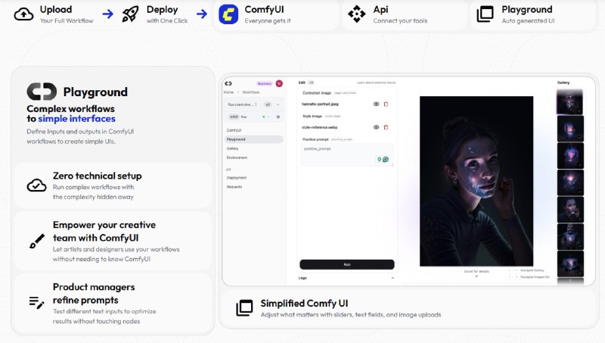Click the blue 'simple interfaces' text
The image size is (605, 343).
click(76, 119)
